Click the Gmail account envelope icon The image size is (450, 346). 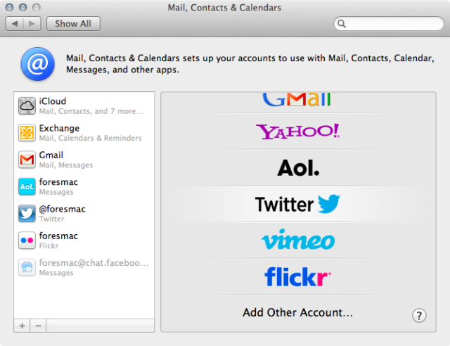[x=27, y=160]
